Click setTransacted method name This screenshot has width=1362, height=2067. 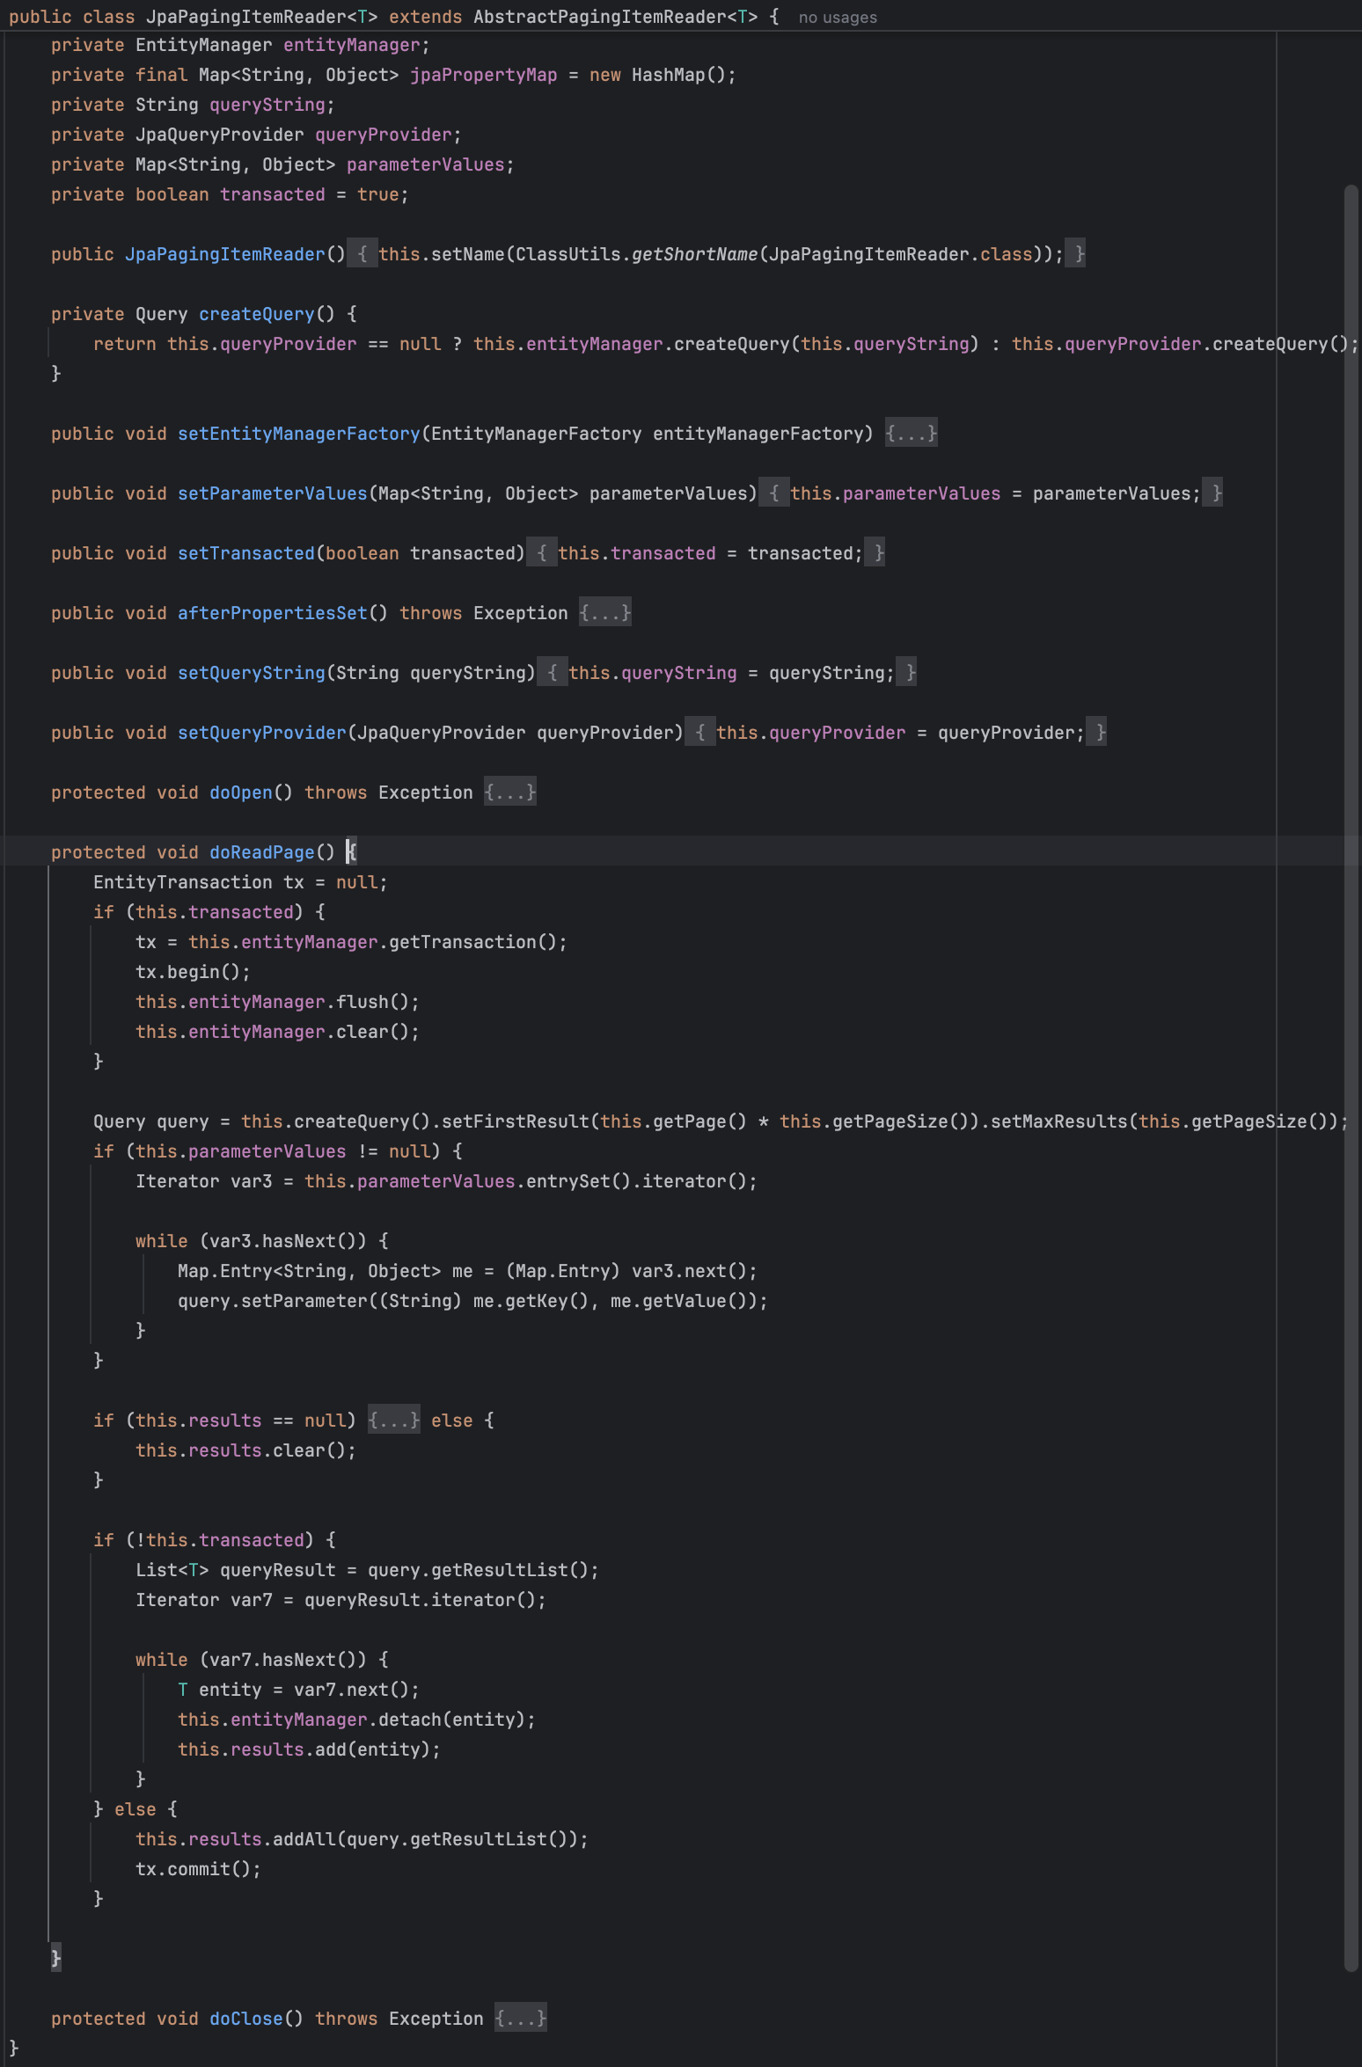point(246,553)
